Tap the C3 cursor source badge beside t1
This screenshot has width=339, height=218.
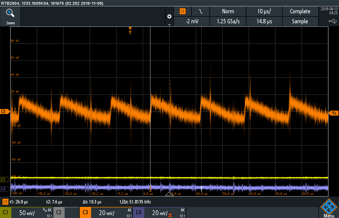tap(5, 202)
